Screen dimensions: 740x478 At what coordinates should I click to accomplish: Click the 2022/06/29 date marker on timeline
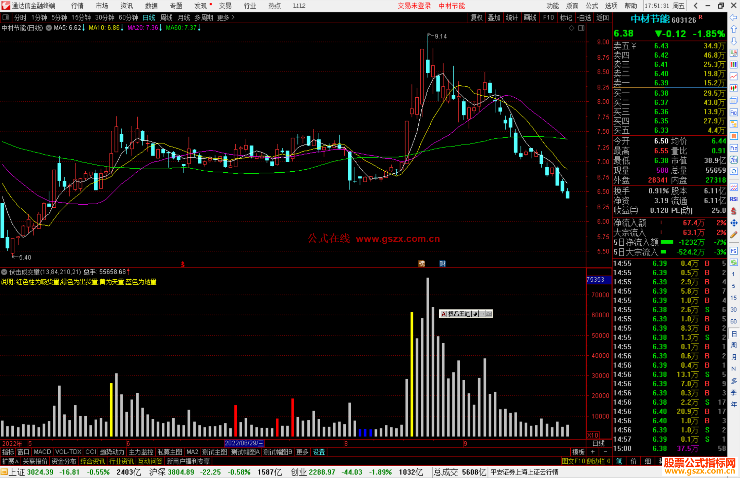[244, 443]
